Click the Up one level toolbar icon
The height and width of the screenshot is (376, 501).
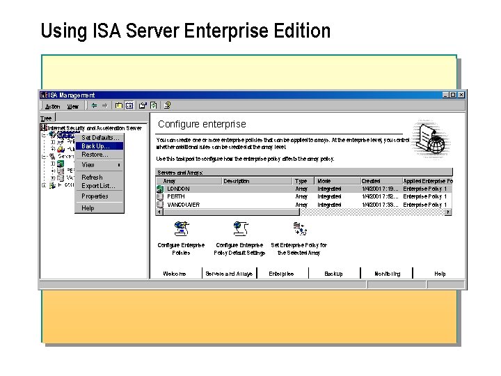coord(119,105)
